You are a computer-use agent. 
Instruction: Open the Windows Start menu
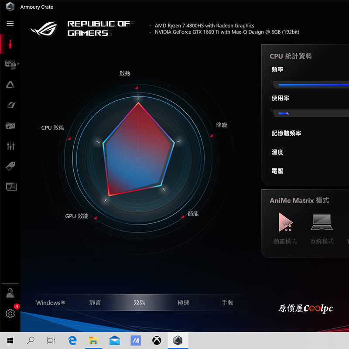(x=10, y=340)
